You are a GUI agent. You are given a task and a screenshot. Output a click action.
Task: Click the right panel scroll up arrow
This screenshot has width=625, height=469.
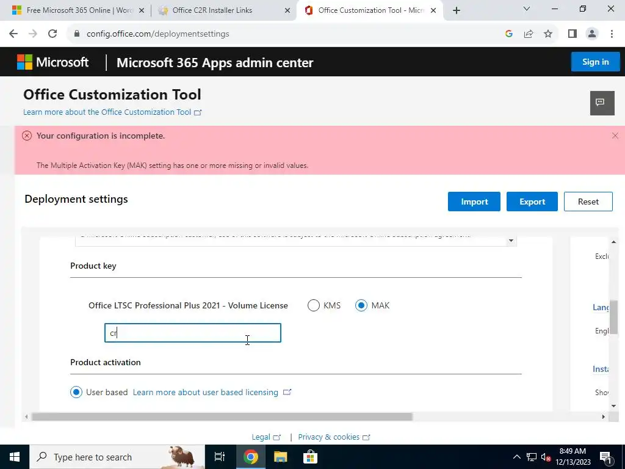click(613, 242)
